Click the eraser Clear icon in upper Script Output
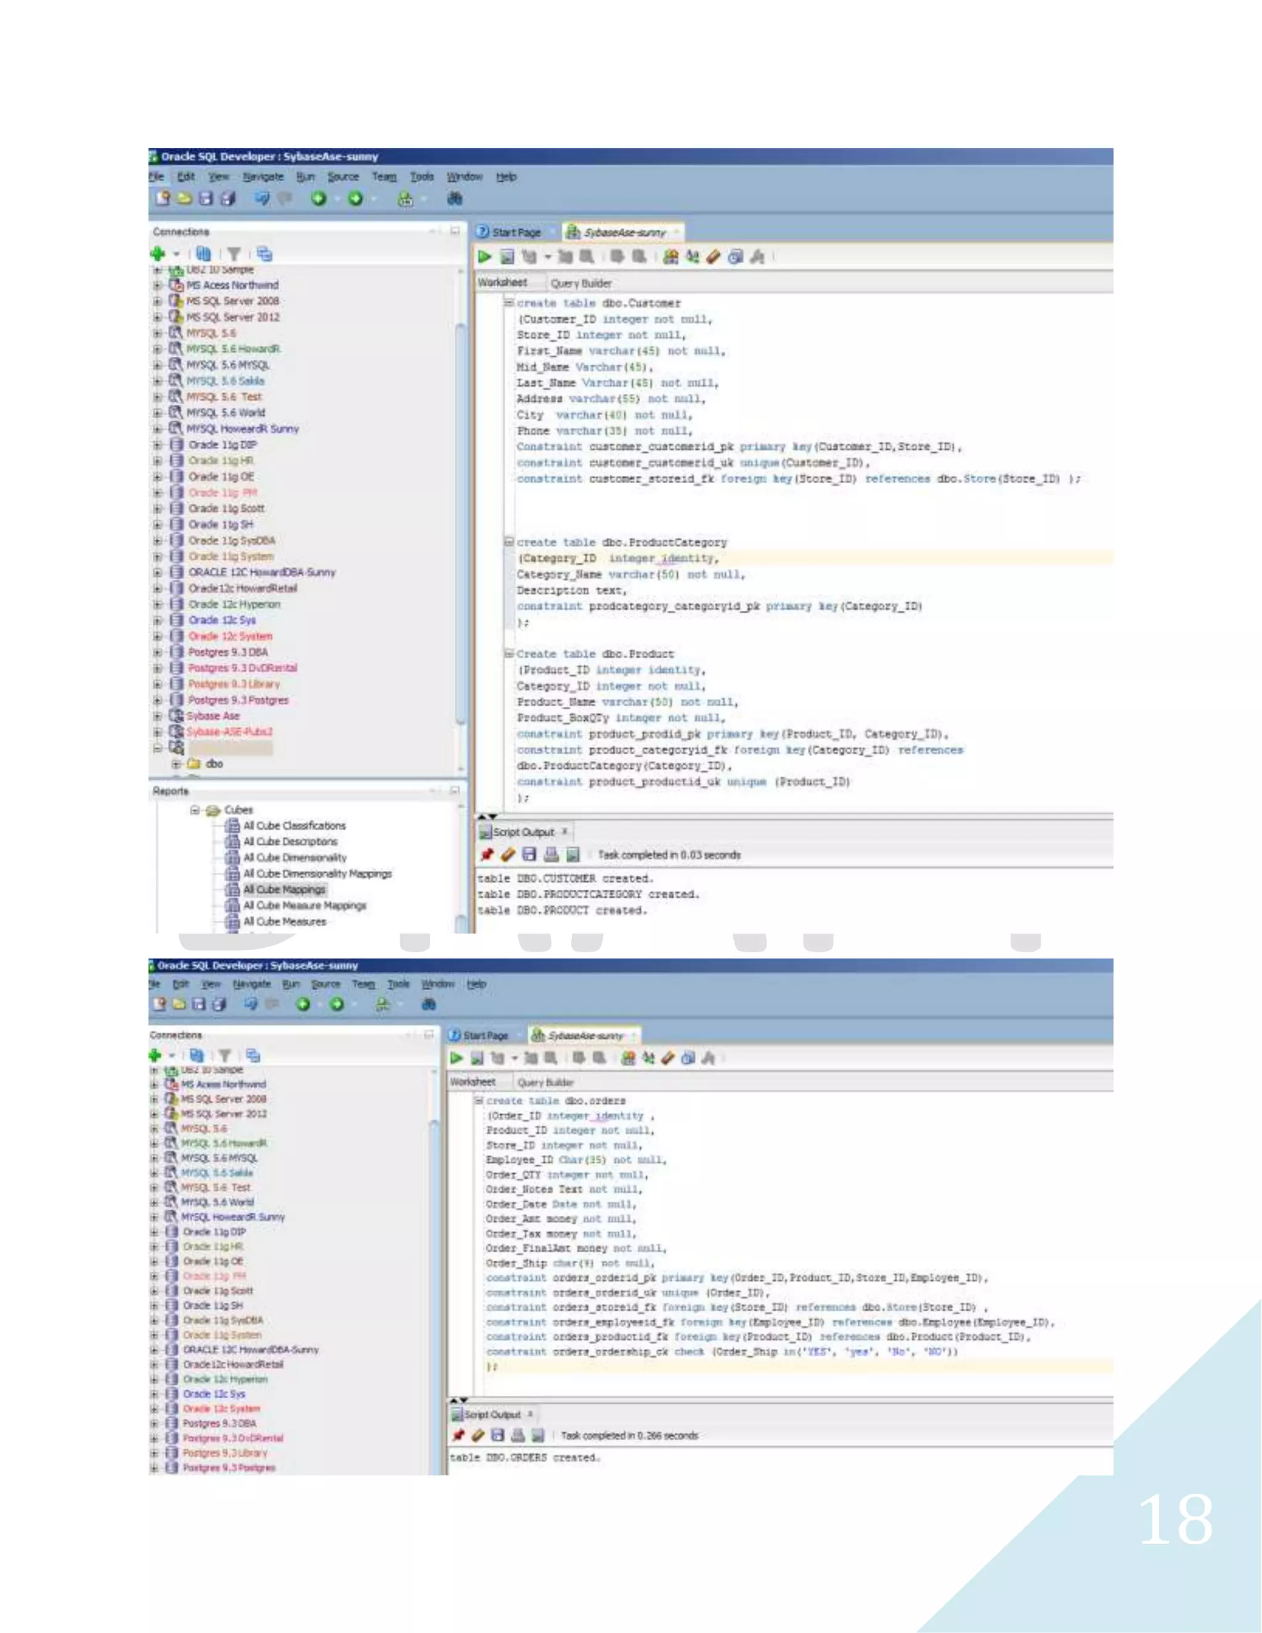Viewport: 1262px width, 1633px height. [x=508, y=854]
